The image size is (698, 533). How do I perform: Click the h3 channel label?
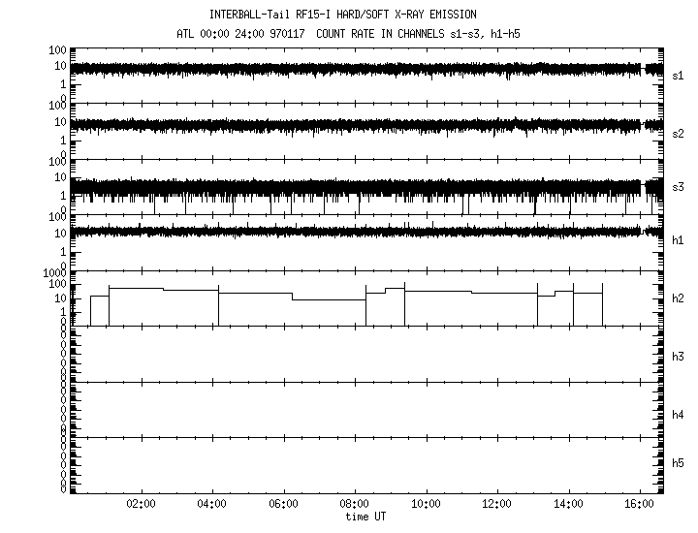678,357
